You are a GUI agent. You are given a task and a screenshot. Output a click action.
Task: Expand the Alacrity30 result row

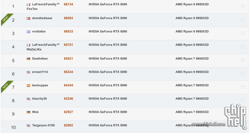(x=243, y=100)
